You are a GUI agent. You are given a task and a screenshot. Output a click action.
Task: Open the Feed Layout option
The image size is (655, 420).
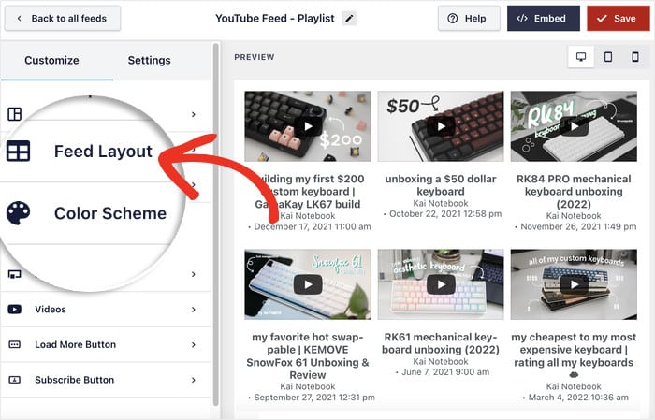(103, 152)
